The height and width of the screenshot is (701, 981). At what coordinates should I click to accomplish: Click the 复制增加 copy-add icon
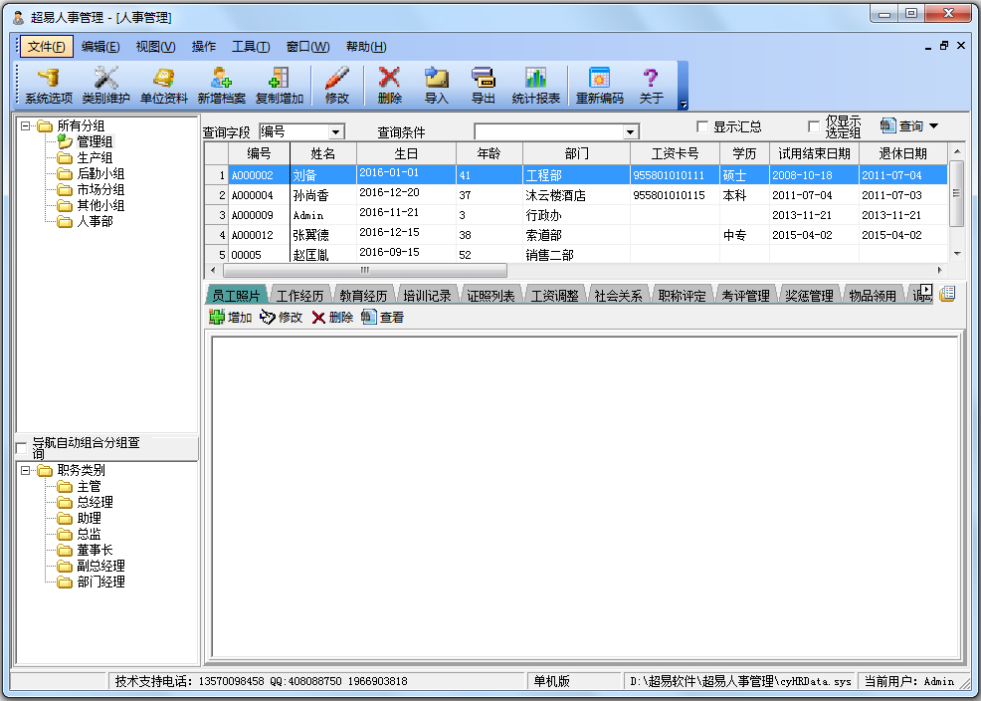coord(279,85)
